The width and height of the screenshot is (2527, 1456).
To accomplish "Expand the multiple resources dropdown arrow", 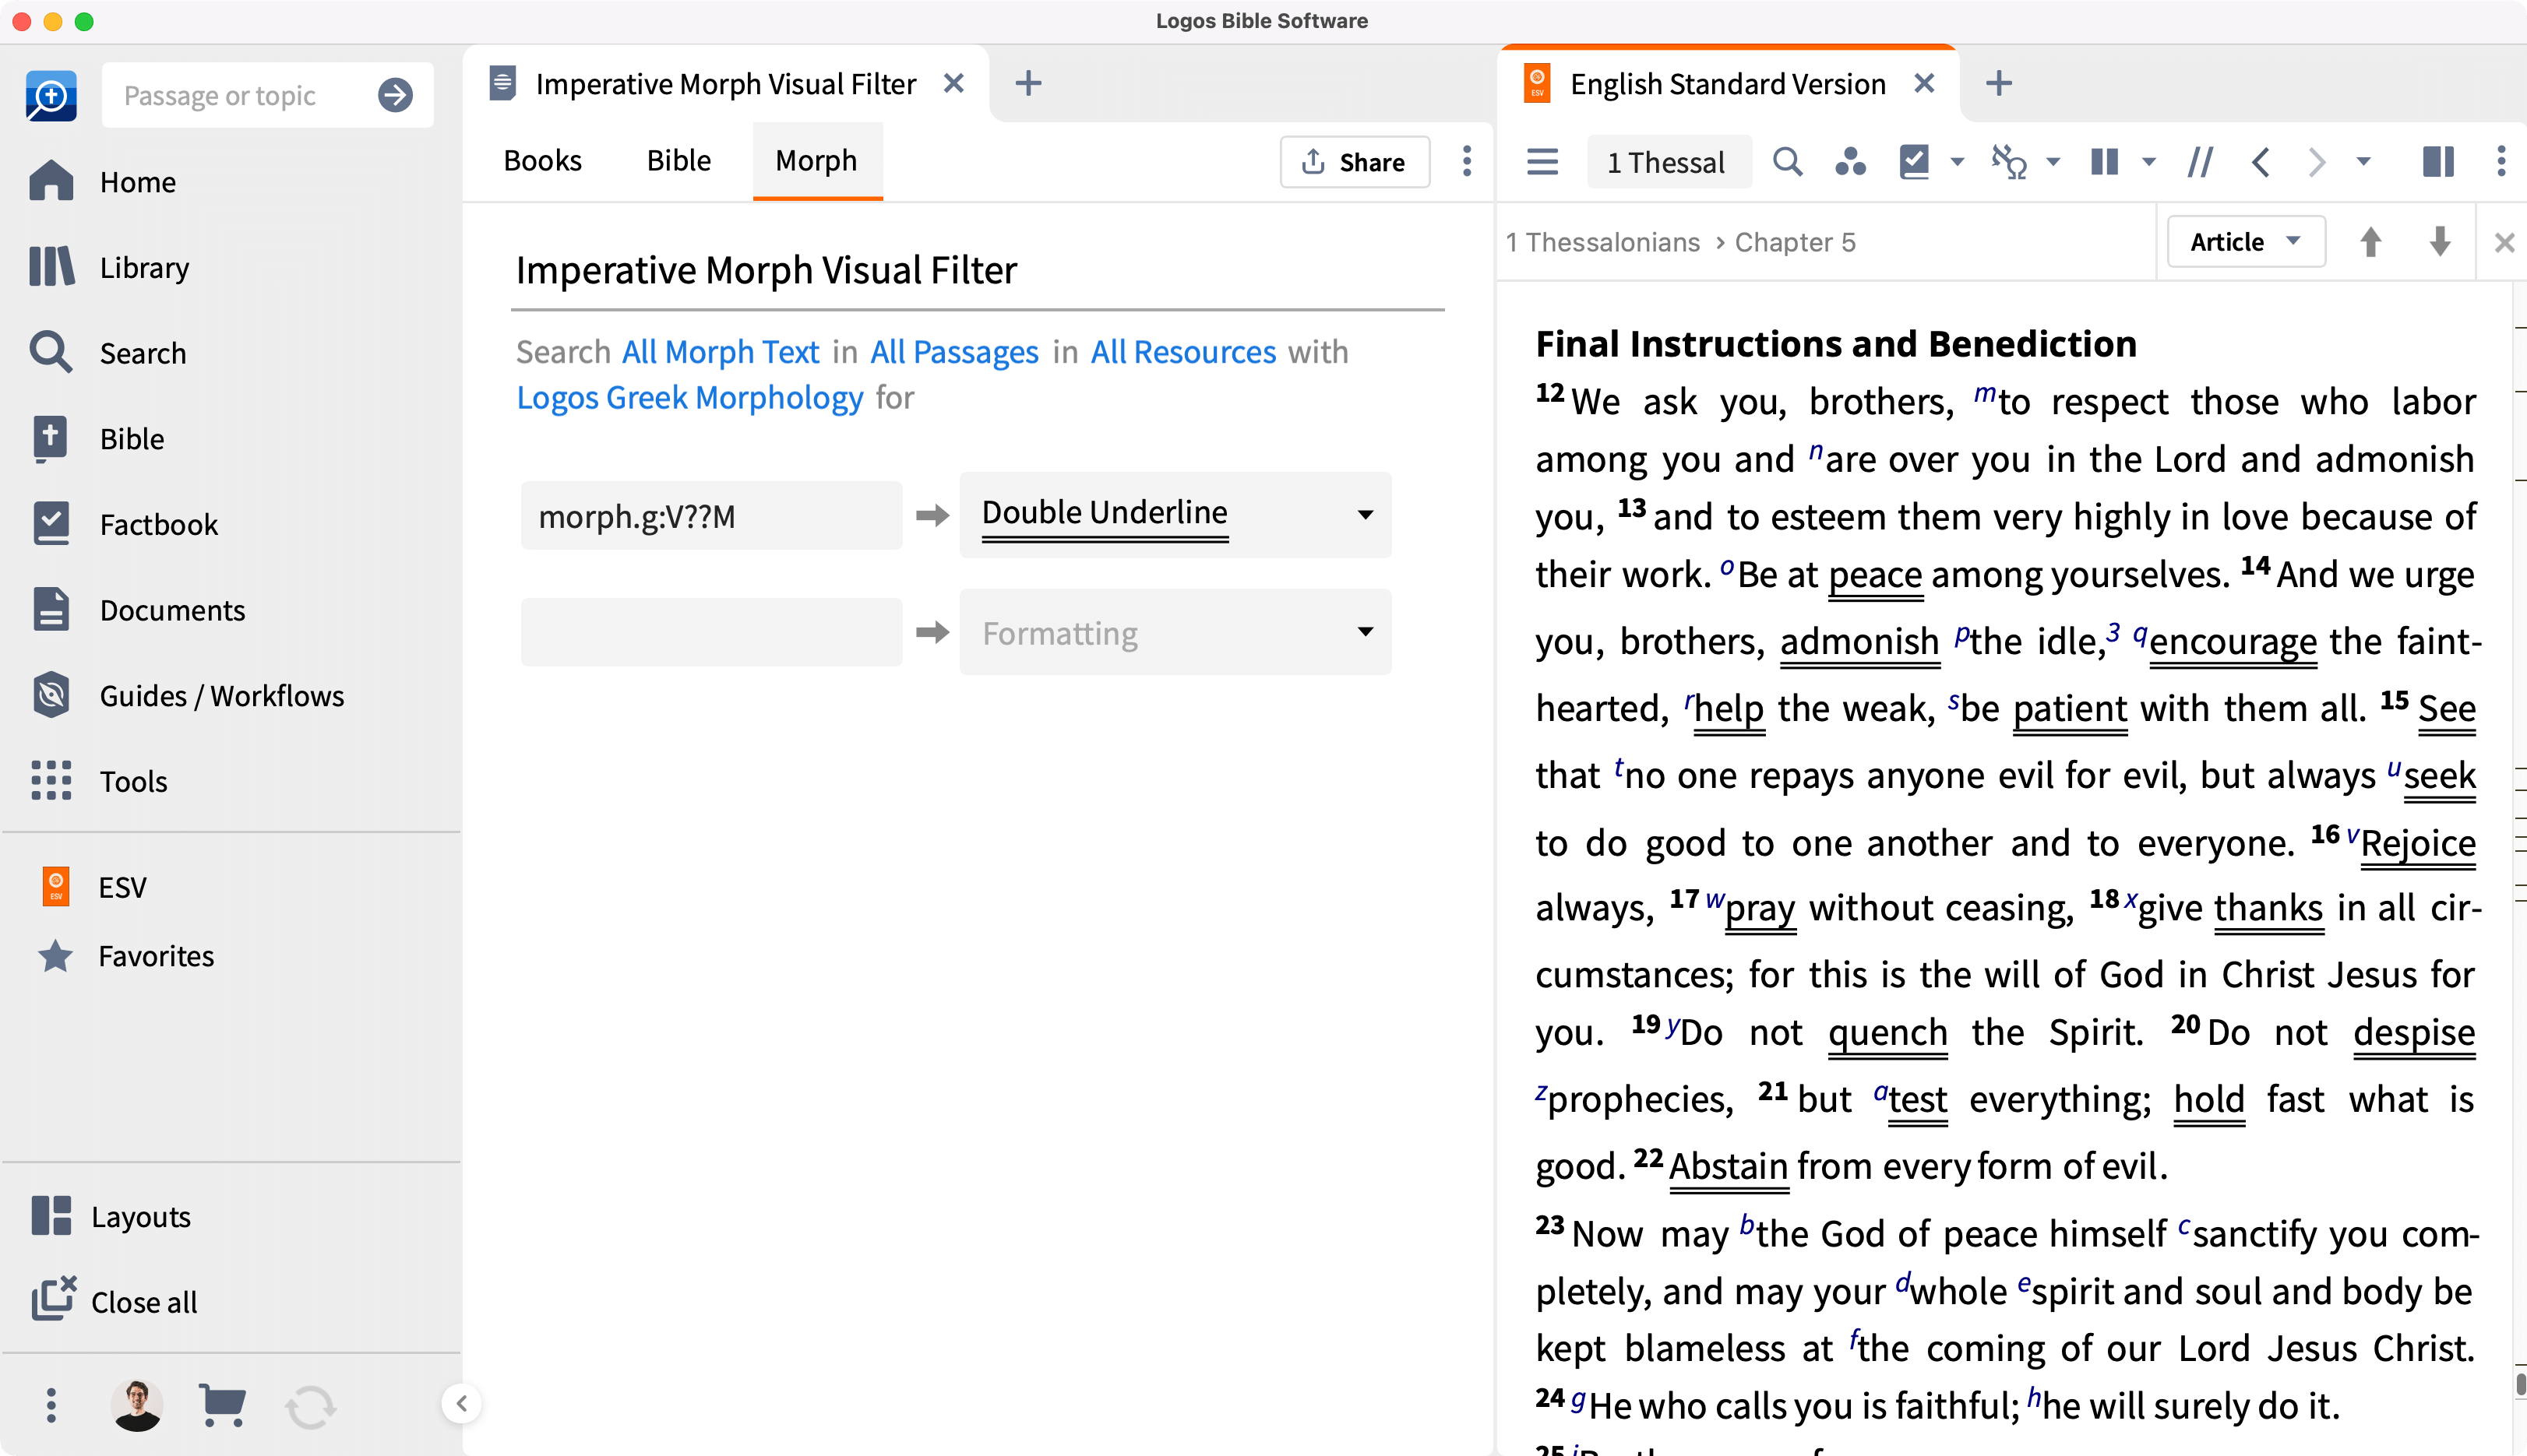I will click(x=2148, y=161).
